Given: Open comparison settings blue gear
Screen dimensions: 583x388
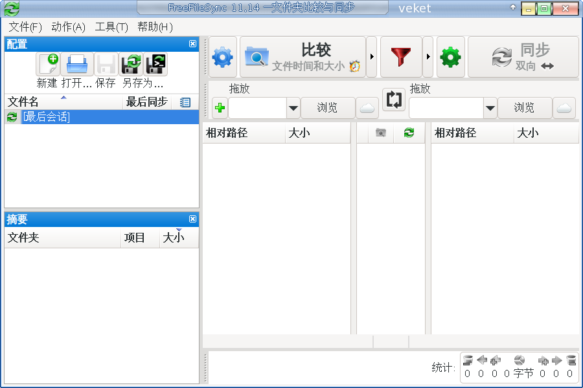Looking at the screenshot, I should [x=223, y=57].
